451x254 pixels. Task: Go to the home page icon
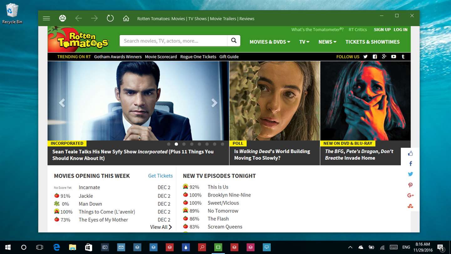(126, 19)
